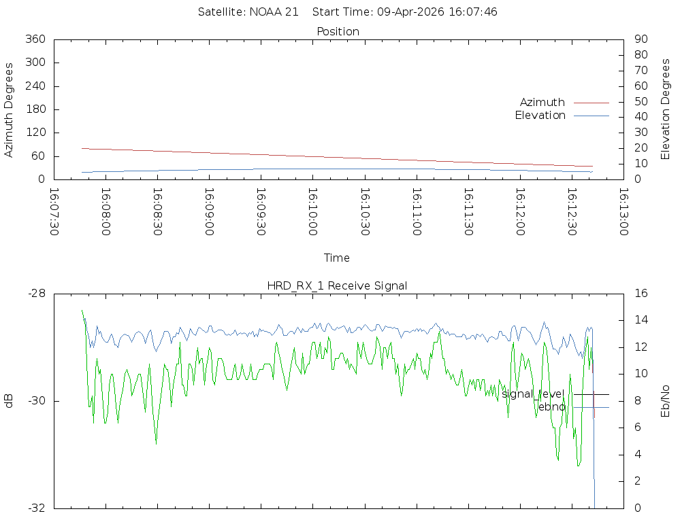Screen dimensions: 697x522
Task: Select the 16:07:30 time tick label
Action: [x=54, y=211]
